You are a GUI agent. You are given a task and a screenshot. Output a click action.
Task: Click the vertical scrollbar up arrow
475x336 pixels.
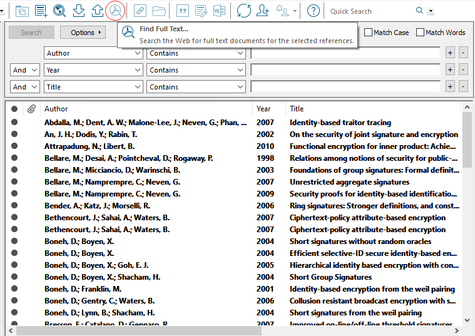pos(467,107)
